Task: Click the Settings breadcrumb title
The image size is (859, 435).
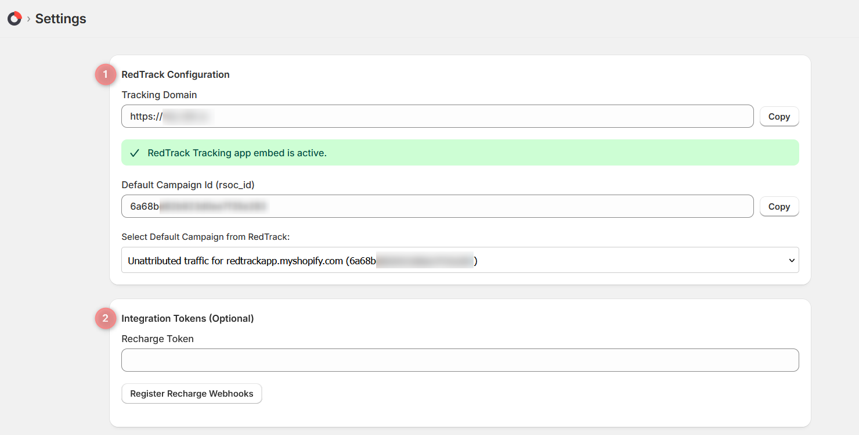Action: (60, 19)
